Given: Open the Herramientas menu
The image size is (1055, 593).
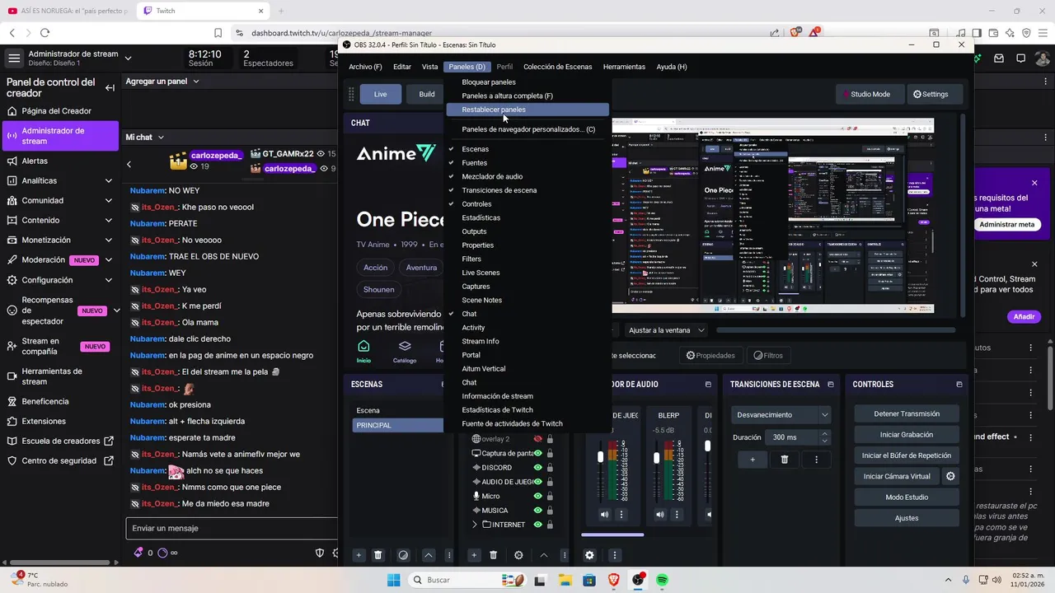Looking at the screenshot, I should [x=624, y=67].
